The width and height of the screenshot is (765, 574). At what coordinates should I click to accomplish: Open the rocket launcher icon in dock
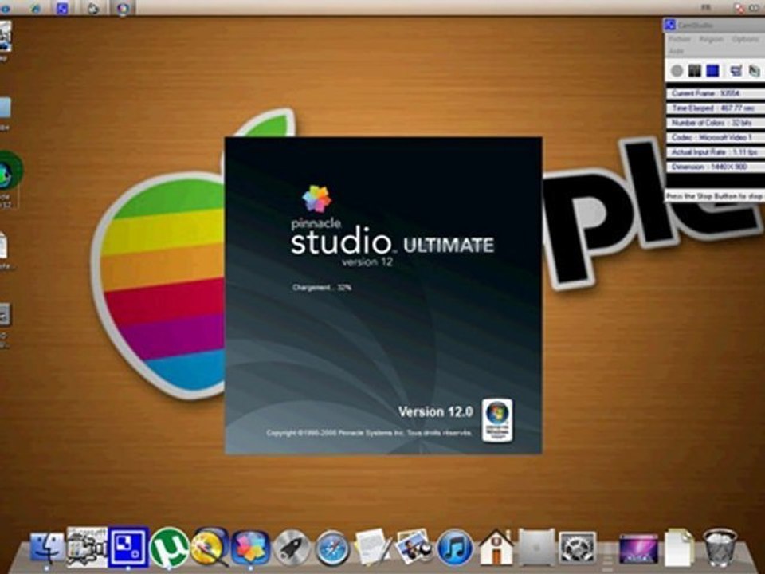[x=292, y=548]
